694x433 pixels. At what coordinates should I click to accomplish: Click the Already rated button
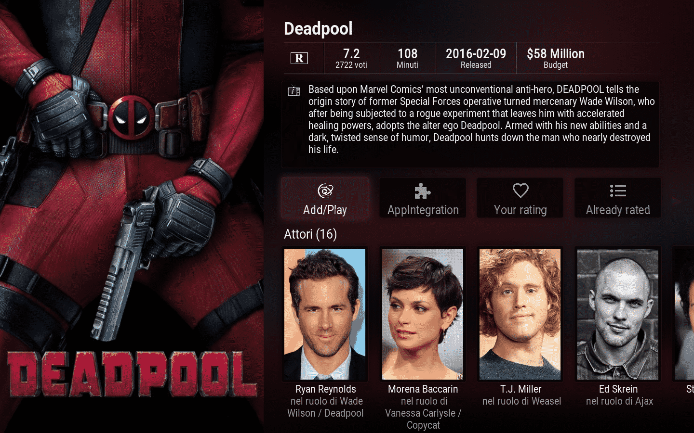pyautogui.click(x=618, y=198)
